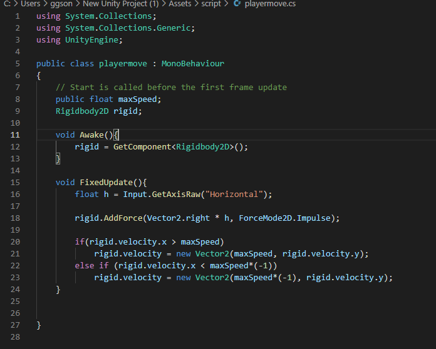
Task: Click the playermove.cs breadcrumb file name
Action: click(x=270, y=4)
